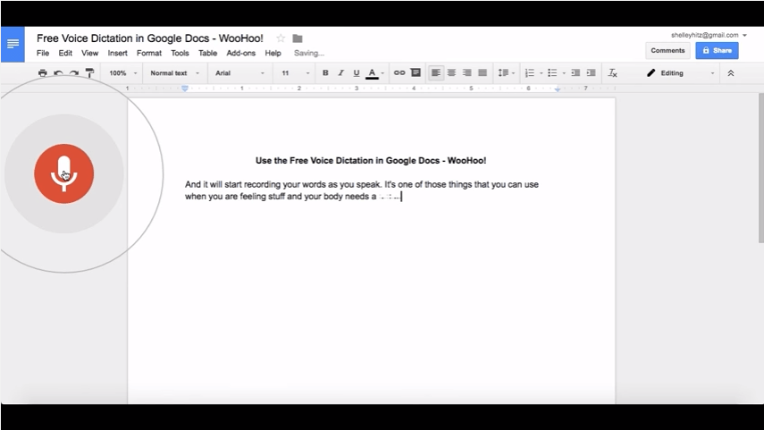Click the blue Share button
The image size is (764, 430).
click(717, 51)
